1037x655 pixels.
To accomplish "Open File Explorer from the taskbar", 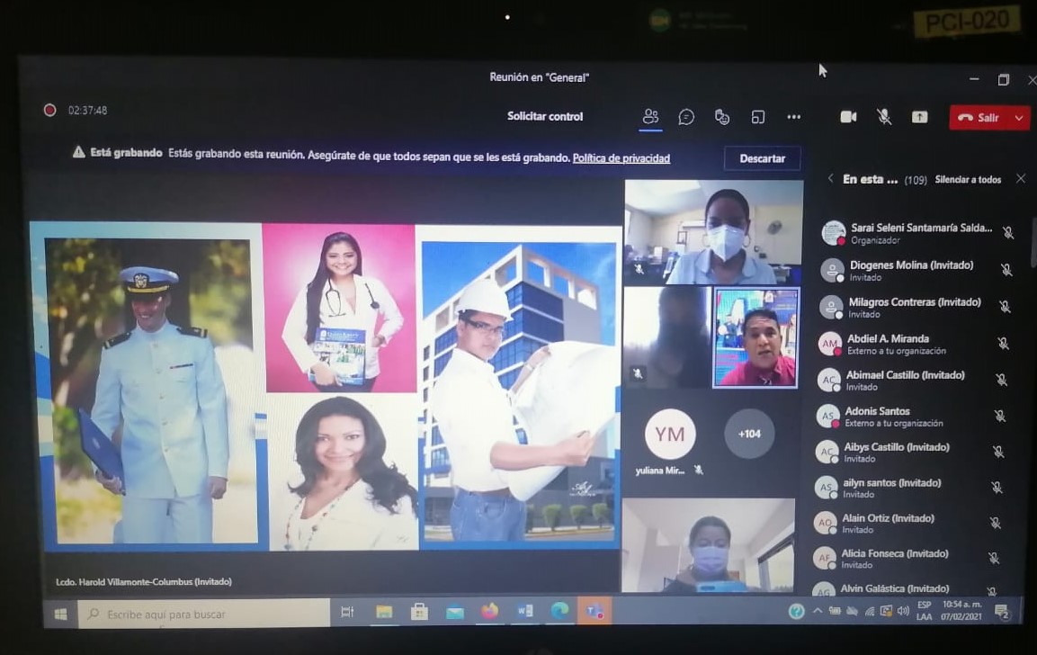I will [x=384, y=612].
